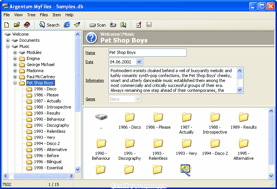Select the Welcome root tree item
Viewport: 277px width, 189px height.
point(20,34)
